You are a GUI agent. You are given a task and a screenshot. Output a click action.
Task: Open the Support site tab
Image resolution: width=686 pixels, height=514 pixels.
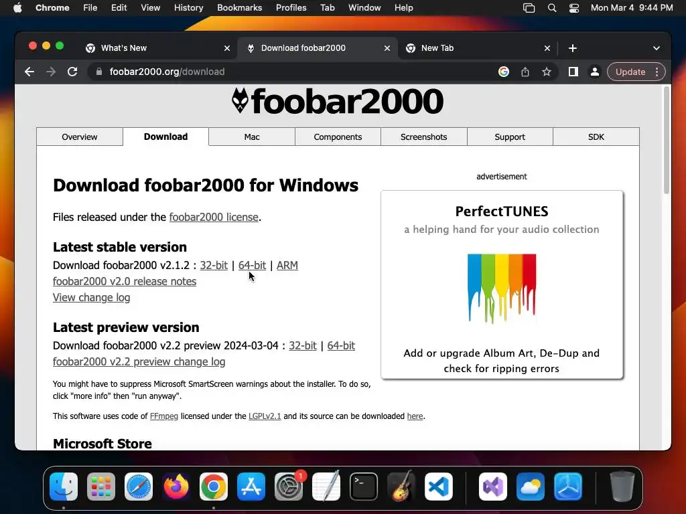pyautogui.click(x=510, y=137)
